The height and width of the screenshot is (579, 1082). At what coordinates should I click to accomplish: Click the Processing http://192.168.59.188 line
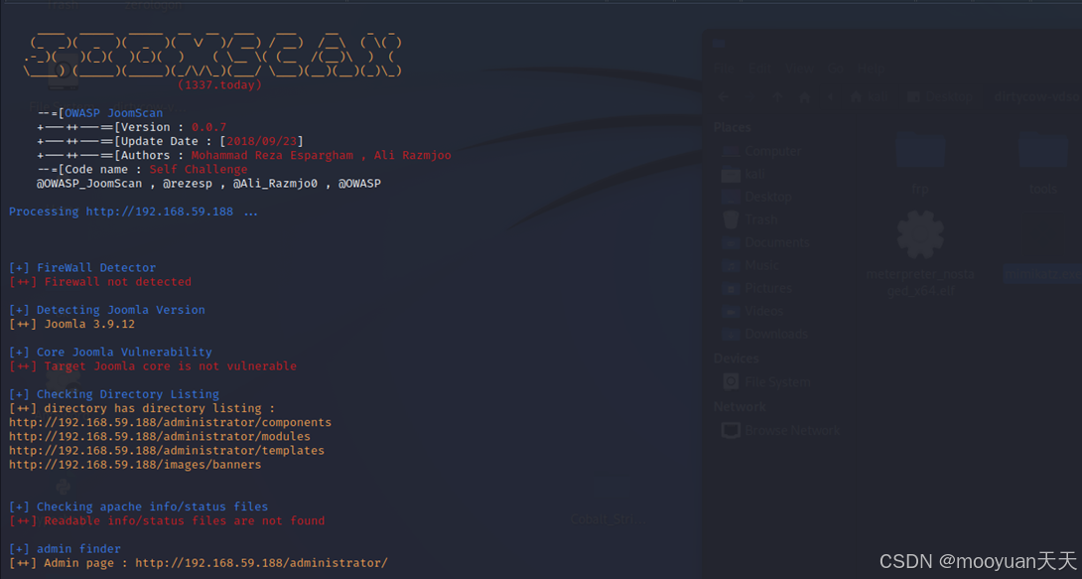point(133,212)
